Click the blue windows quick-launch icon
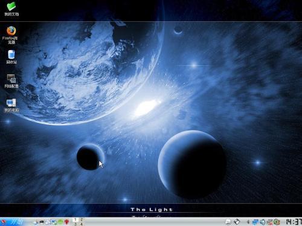 (54, 222)
